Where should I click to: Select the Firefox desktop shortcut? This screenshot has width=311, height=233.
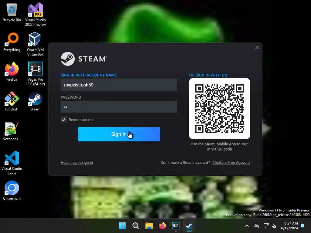click(x=12, y=72)
